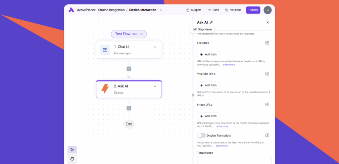Click the End node

pos(129,124)
